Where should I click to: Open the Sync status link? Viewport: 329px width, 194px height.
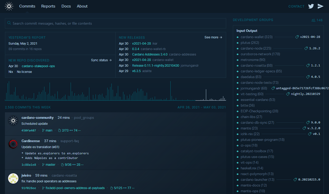pos(101,60)
